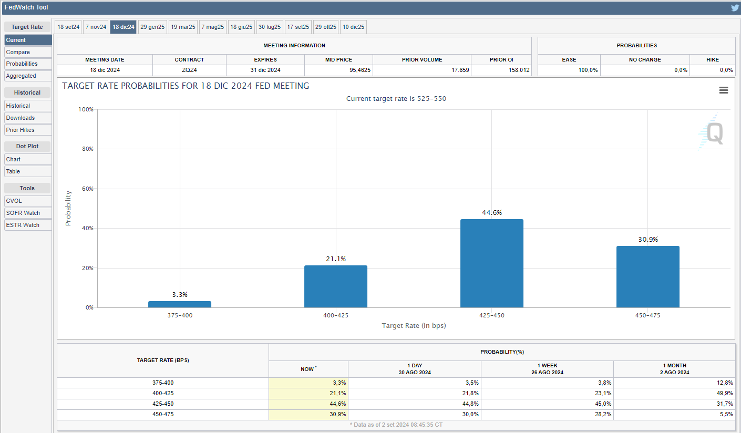The height and width of the screenshot is (433, 741).
Task: Click the Twitter bird icon
Action: click(734, 8)
